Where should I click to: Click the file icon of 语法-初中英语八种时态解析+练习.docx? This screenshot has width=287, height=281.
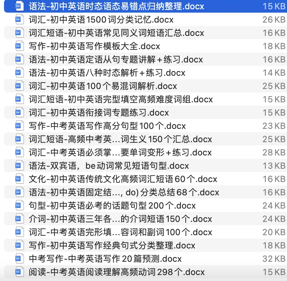pyautogui.click(x=19, y=72)
